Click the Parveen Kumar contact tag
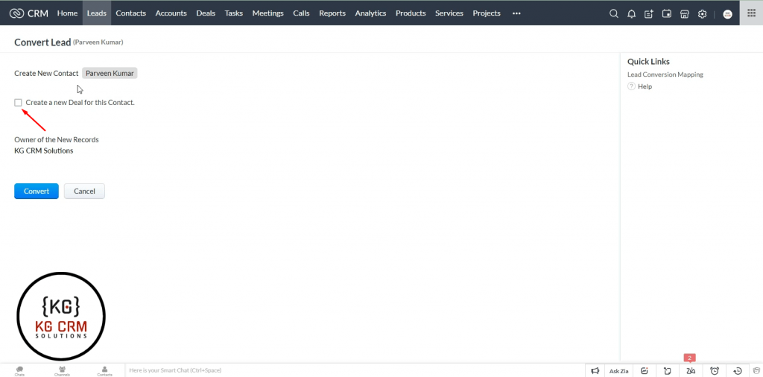The image size is (763, 377). 110,74
